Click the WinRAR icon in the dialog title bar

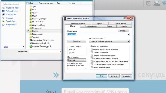[65, 18]
